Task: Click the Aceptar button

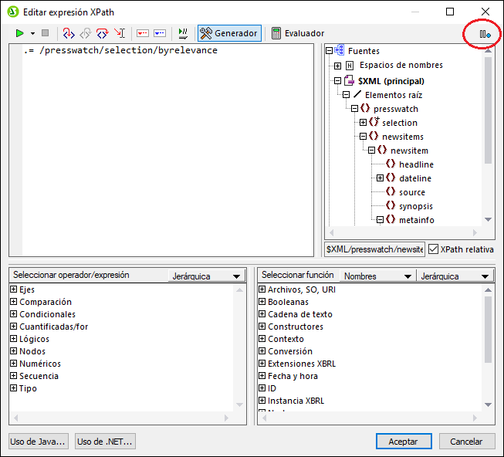Action: point(403,441)
